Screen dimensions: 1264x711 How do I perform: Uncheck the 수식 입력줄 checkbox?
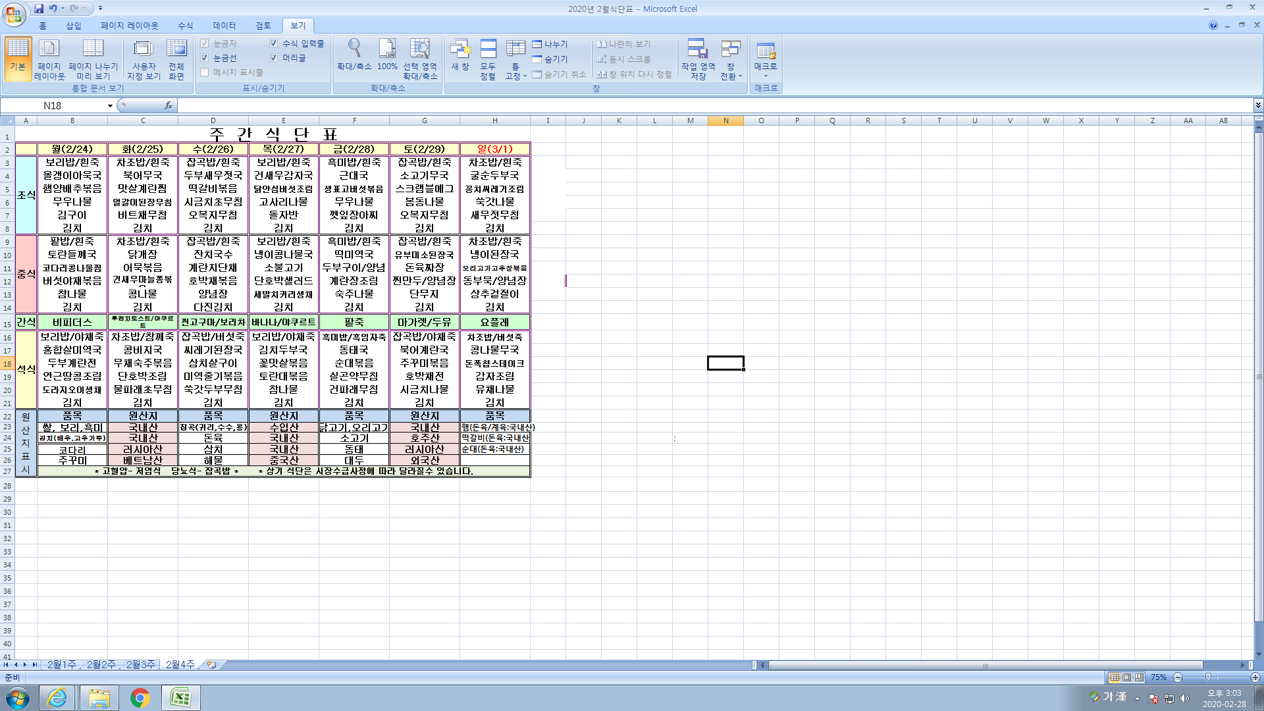tap(274, 43)
